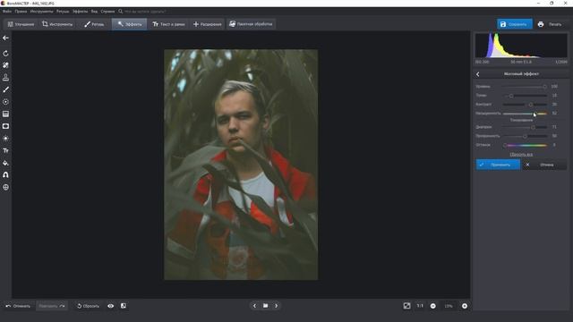Screen dimensions: 573x322
Task: Go back from Матовый эффект panel
Action: click(x=477, y=74)
